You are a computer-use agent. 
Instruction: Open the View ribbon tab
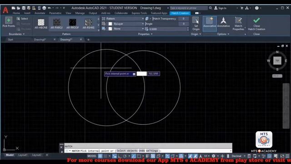pos(68,13)
